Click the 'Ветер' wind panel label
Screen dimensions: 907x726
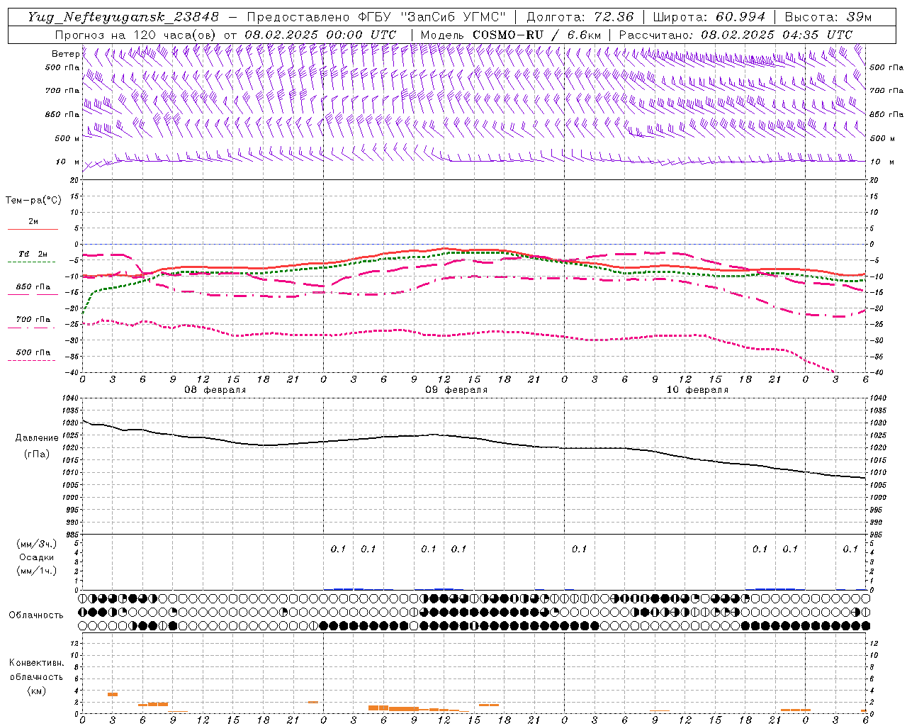[x=65, y=54]
